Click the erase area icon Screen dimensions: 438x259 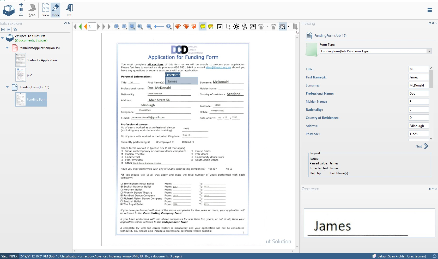point(253,26)
